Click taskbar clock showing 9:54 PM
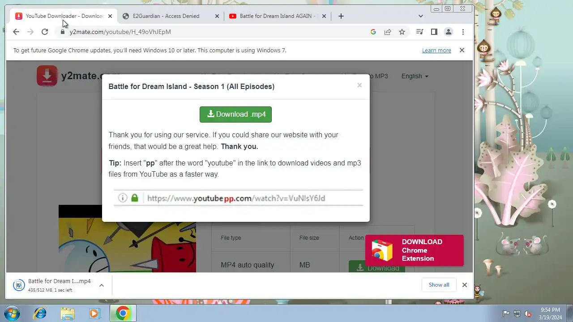Screen dimensions: 573x322 click(x=550, y=314)
